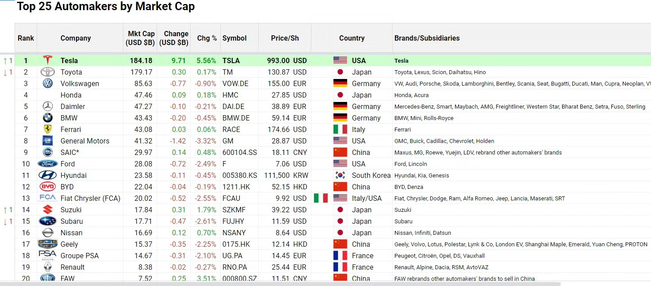Click the Tesla logo icon

47,60
